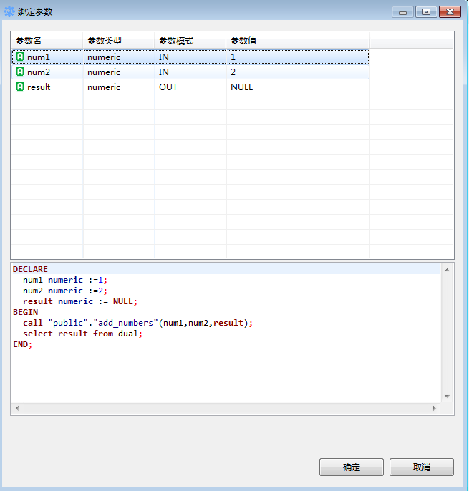Maximize the 绑定参数 dialog window
The width and height of the screenshot is (469, 491).
point(425,12)
